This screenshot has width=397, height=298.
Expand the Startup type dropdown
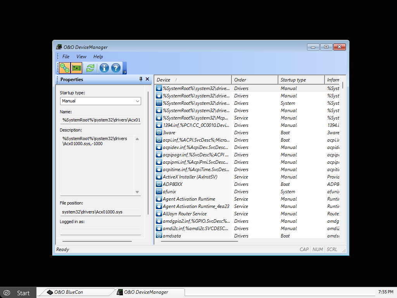click(138, 101)
